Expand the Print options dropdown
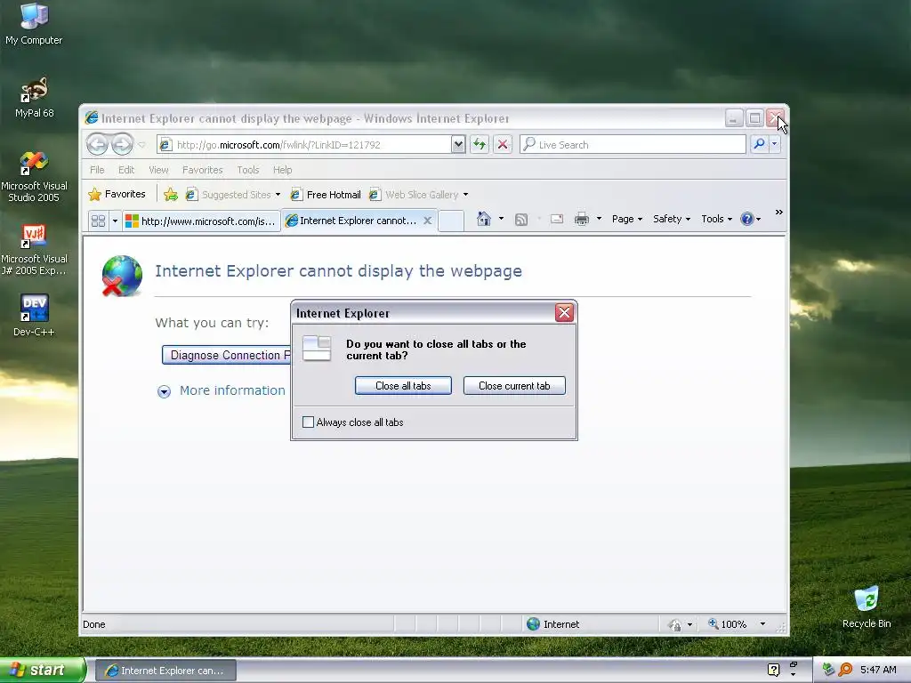Screen dimensions: 911x683 [x=599, y=219]
